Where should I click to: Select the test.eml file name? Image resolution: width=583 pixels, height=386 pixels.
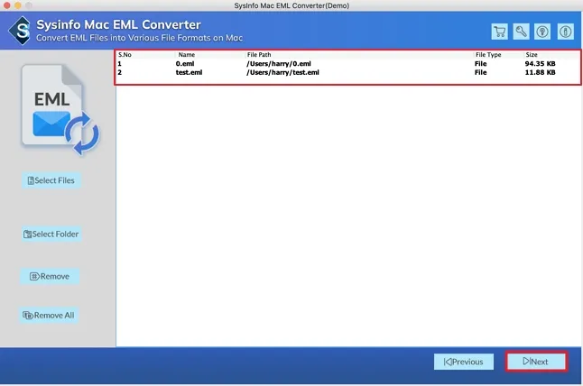point(189,72)
